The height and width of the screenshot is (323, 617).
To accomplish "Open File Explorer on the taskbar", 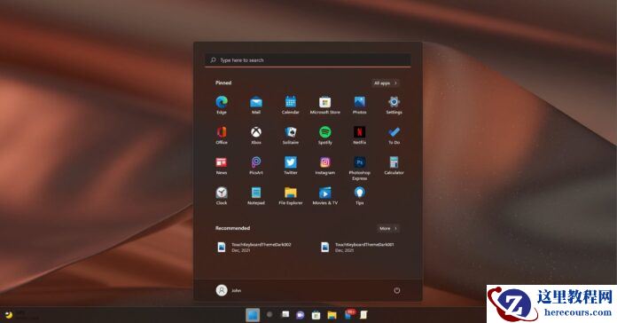I will click(332, 315).
